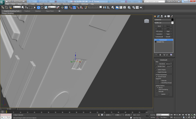Click the Auto Key button
196x119 pixels.
[153, 115]
